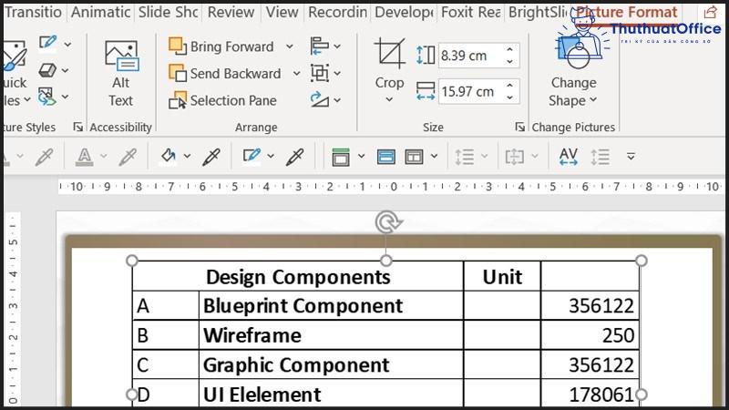The image size is (729, 410).
Task: Expand the Shape Outline dropdown in quick toolbar
Action: pyautogui.click(x=271, y=156)
